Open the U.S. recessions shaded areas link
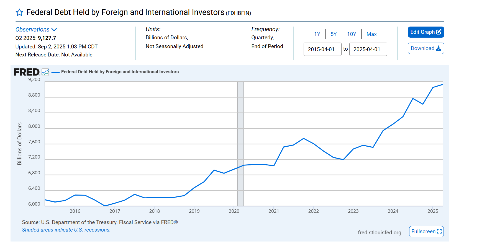 (x=66, y=230)
